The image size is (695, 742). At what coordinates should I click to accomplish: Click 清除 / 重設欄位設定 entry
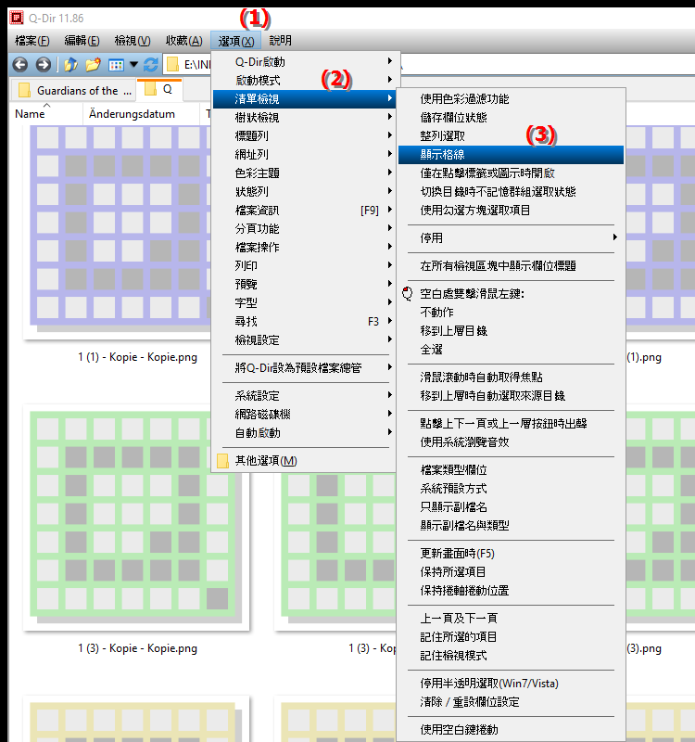coord(511,702)
